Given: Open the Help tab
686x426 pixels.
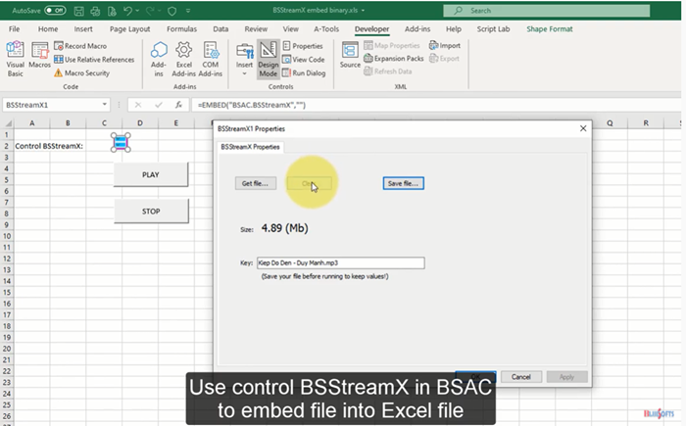Looking at the screenshot, I should [454, 28].
